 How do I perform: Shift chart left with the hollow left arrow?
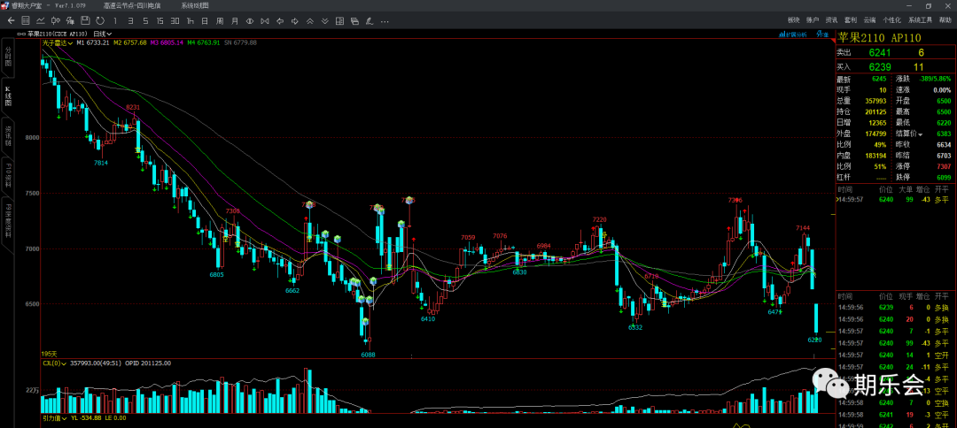click(x=279, y=20)
